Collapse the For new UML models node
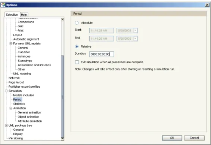 coord(11,43)
